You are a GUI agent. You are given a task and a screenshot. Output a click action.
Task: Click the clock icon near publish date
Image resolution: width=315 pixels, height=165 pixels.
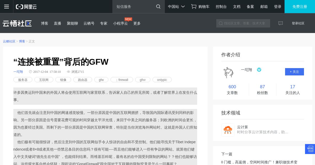point(30,72)
